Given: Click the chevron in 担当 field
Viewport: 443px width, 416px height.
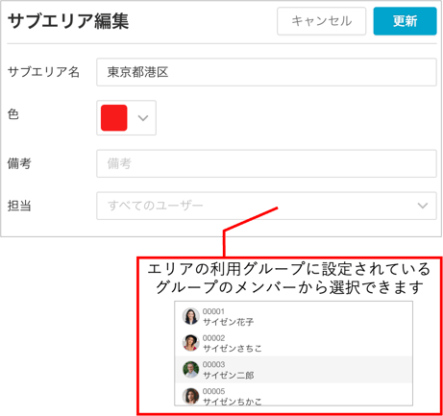Looking at the screenshot, I should (x=423, y=206).
